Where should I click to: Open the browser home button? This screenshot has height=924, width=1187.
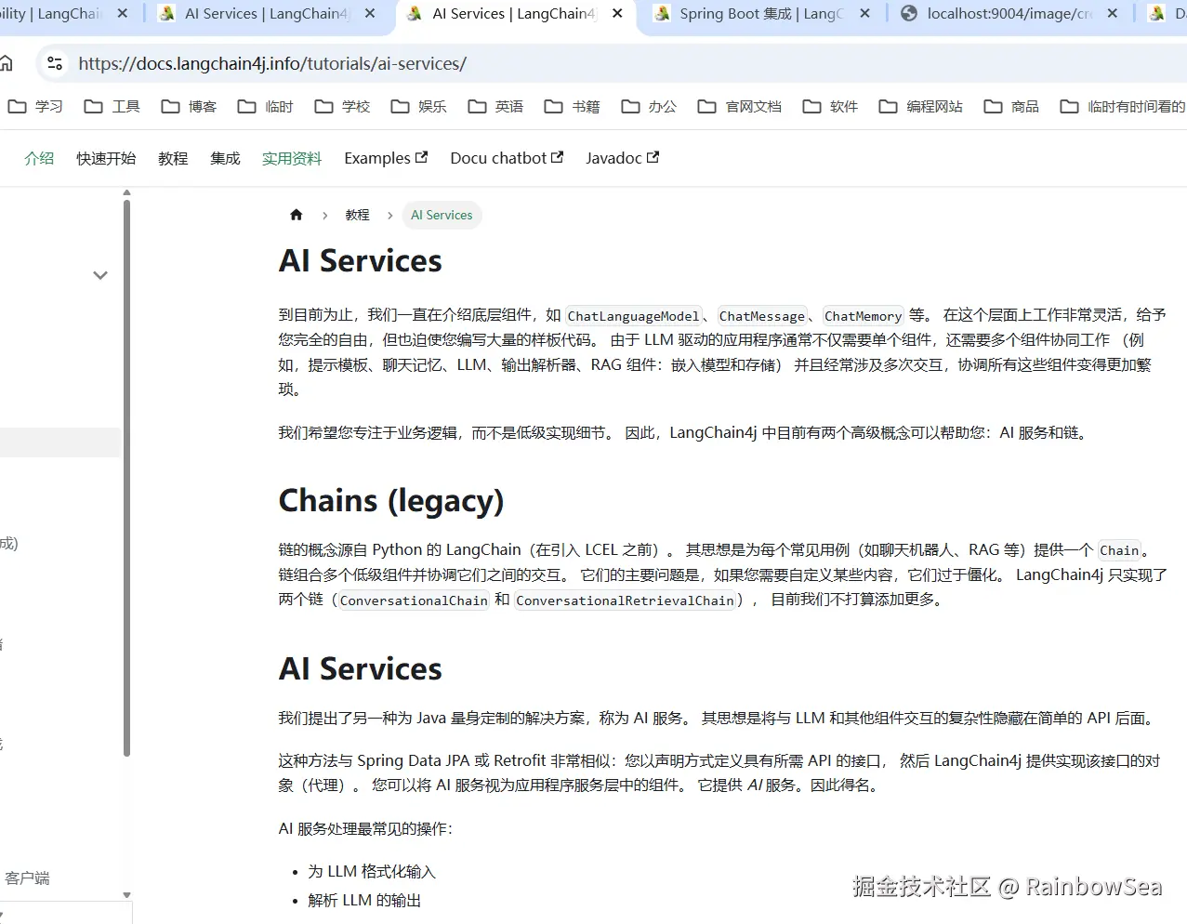point(6,63)
